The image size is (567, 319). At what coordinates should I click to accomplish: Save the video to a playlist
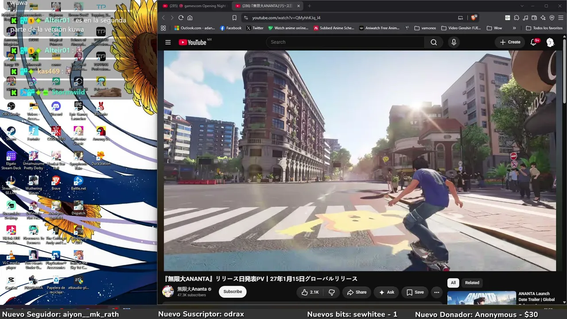(415, 292)
